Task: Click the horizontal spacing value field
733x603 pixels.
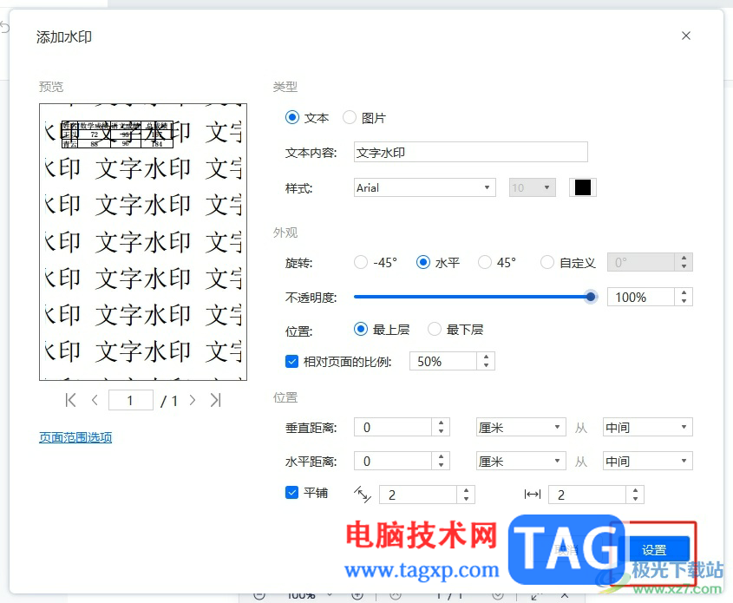Action: pos(587,495)
